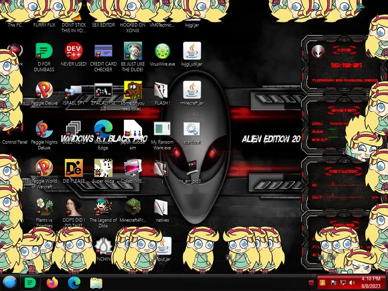Open the volume speaker tray icon
This screenshot has width=388, height=291.
tap(352, 283)
